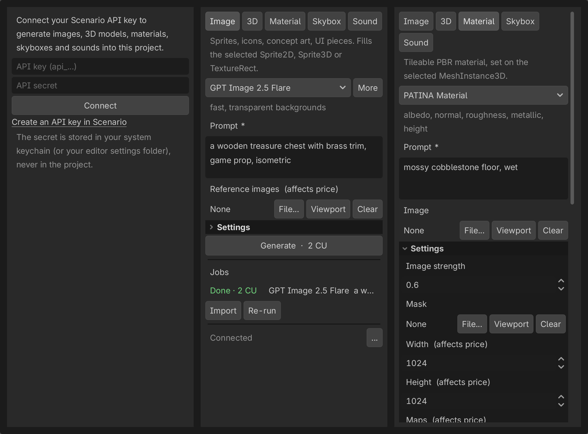Click File... in the Mask row

(472, 324)
